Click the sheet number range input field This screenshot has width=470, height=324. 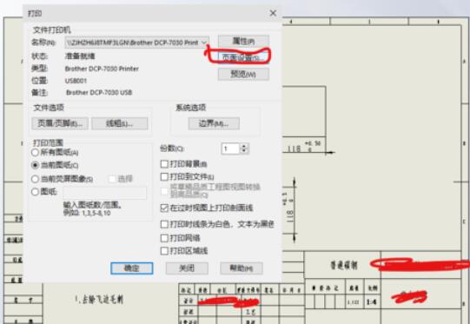pyautogui.click(x=105, y=193)
